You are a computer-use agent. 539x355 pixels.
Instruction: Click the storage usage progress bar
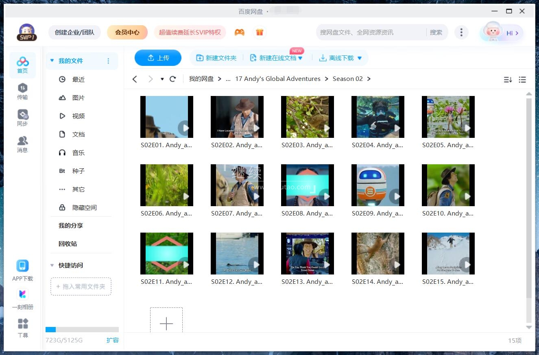point(81,329)
